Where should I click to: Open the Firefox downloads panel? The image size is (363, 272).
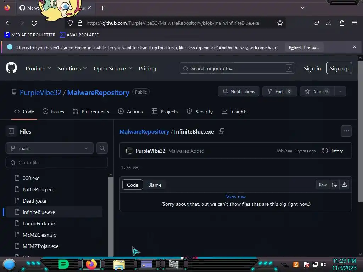(x=329, y=23)
